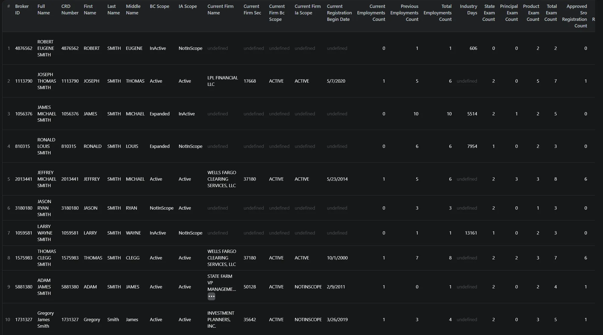Select broker ID 2013441 cell
The image size is (603, 335).
(23, 179)
